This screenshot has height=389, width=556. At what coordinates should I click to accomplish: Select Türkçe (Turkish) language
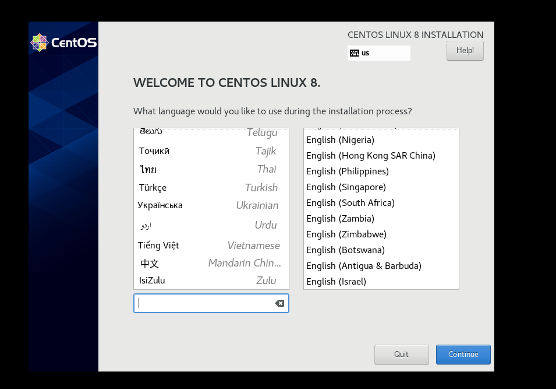coord(208,188)
